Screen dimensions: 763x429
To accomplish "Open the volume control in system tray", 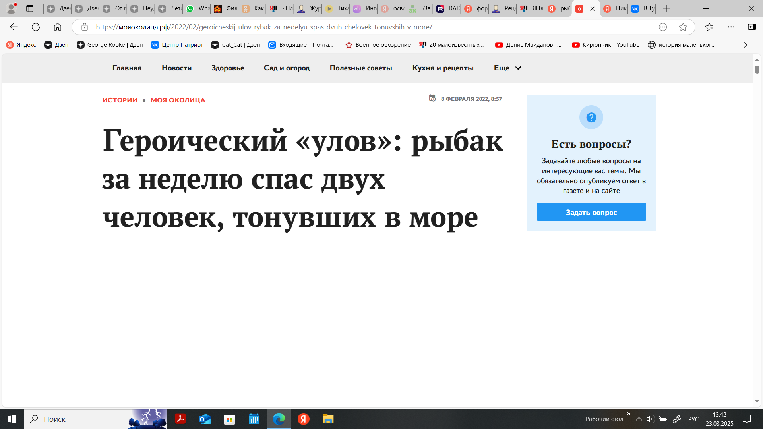I will [651, 419].
